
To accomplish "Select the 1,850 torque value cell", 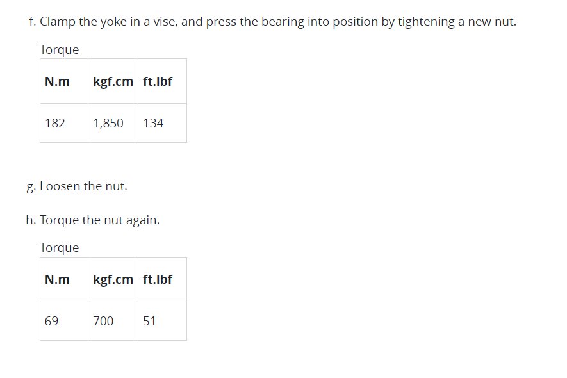I will click(x=113, y=123).
